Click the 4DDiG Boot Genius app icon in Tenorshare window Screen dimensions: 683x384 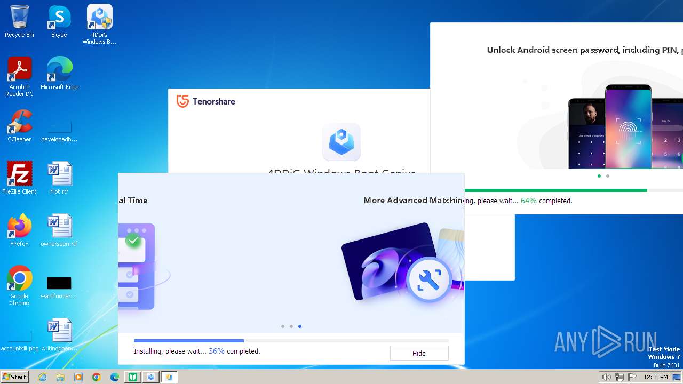(x=341, y=142)
